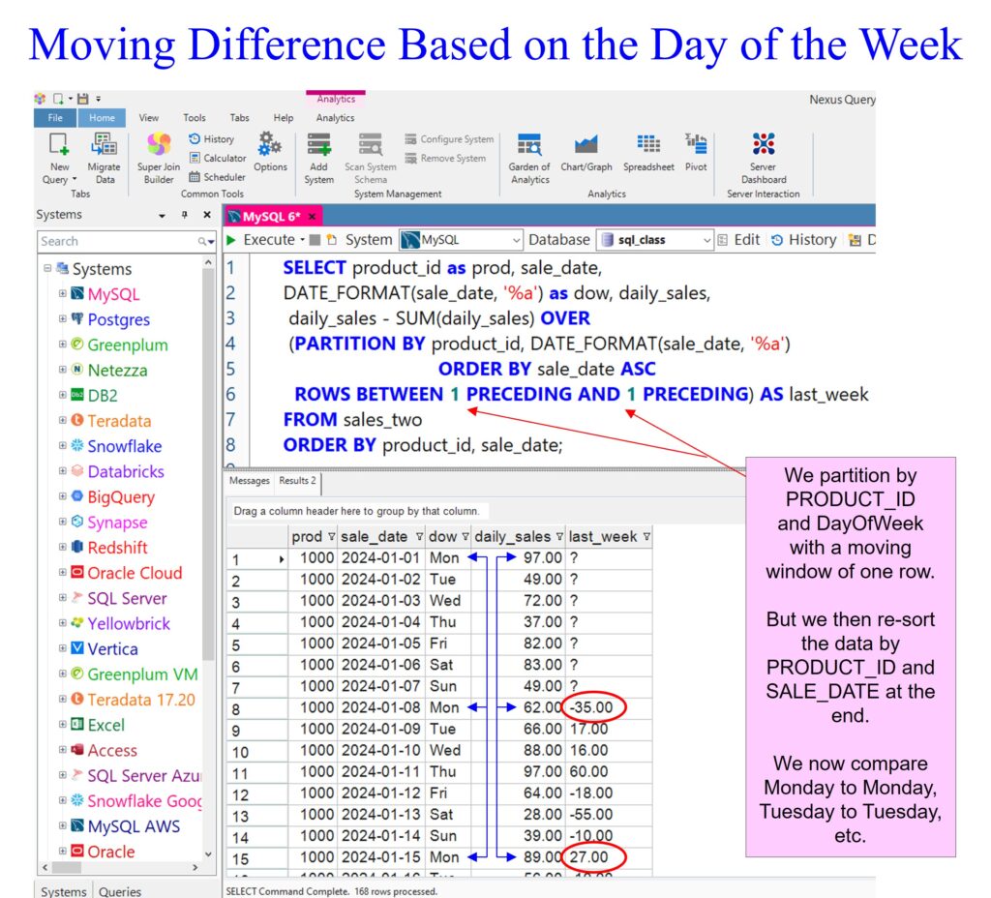The width and height of the screenshot is (991, 898).
Task: Open the Database sql_class dropdown
Action: point(706,240)
